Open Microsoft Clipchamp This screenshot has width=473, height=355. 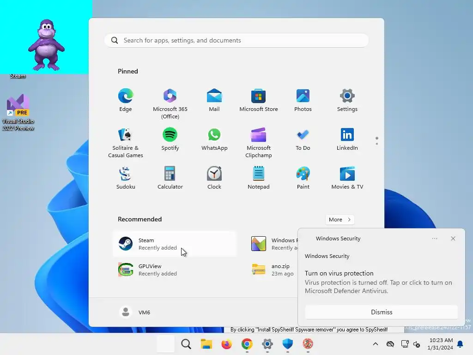[259, 142]
